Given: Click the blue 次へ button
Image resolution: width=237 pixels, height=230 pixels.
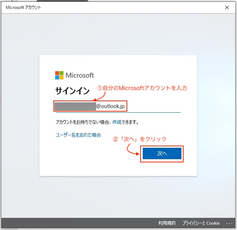Looking at the screenshot, I should 162,153.
